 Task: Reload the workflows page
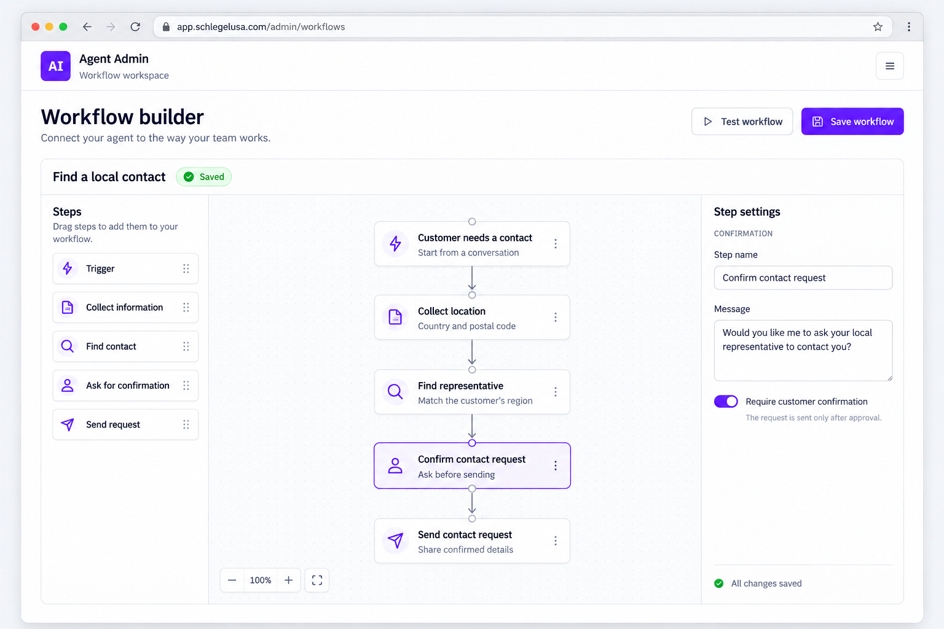point(135,26)
